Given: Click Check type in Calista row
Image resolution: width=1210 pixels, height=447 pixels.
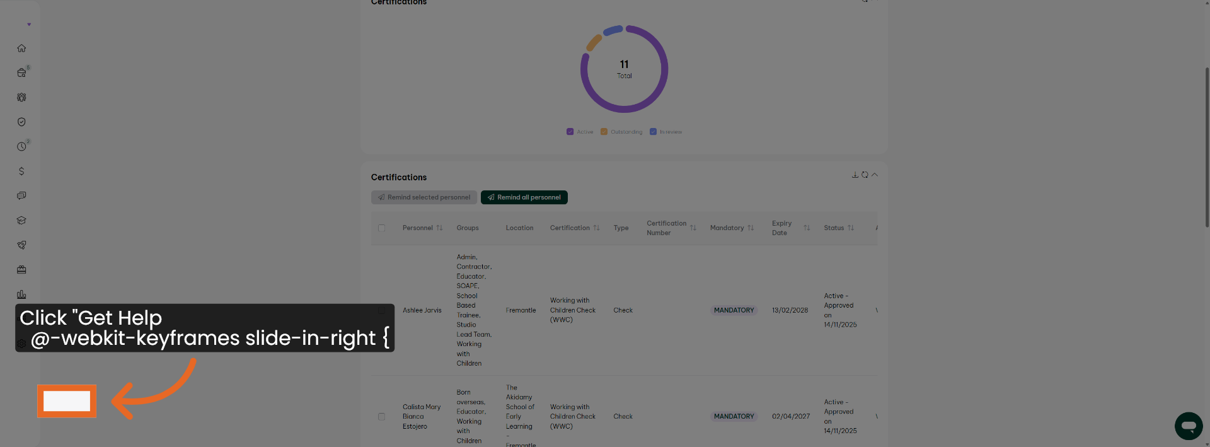Looking at the screenshot, I should point(623,417).
